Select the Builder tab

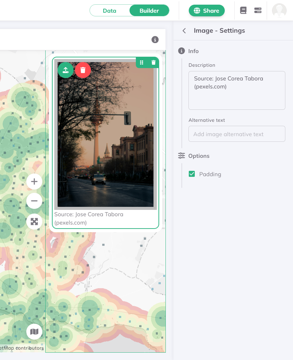point(149,11)
